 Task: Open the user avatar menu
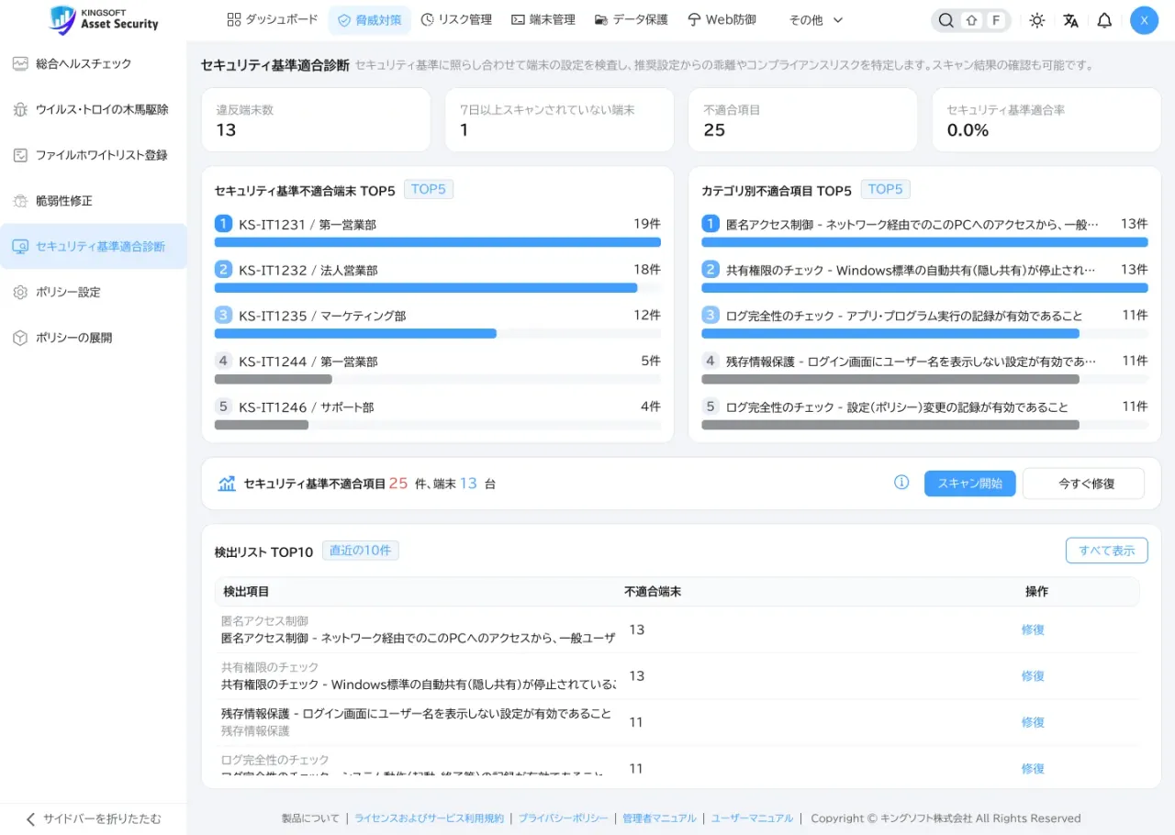[x=1144, y=20]
